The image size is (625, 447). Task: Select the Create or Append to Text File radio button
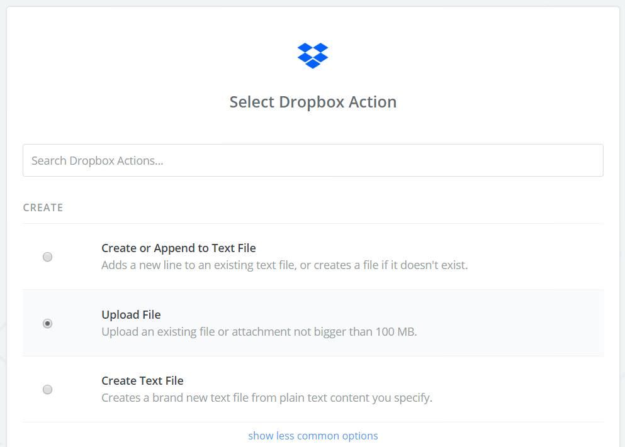[x=47, y=257]
